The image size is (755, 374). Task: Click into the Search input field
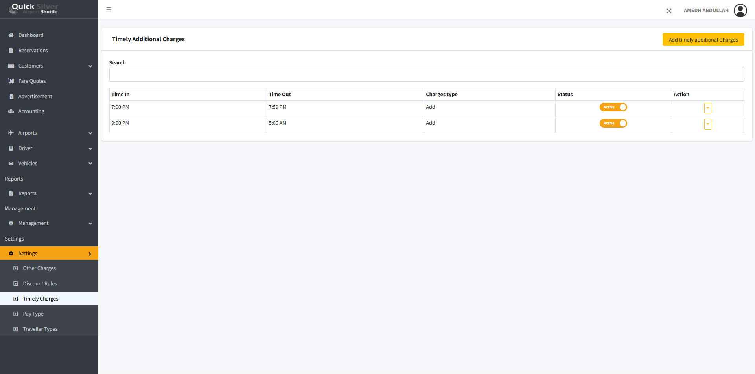(x=426, y=74)
